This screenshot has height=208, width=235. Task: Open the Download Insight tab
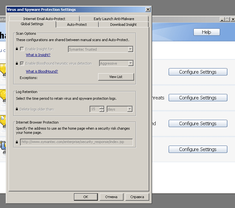[x=123, y=25]
